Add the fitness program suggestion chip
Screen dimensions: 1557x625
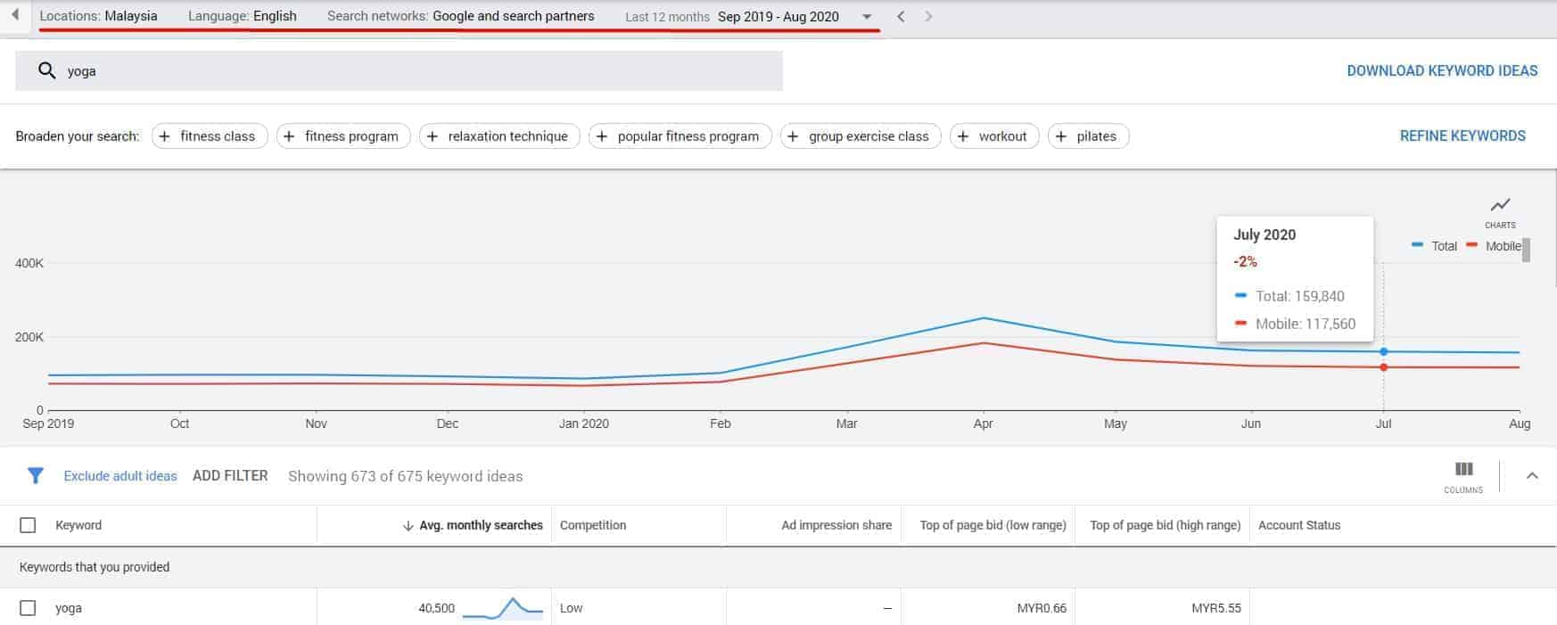(x=343, y=136)
